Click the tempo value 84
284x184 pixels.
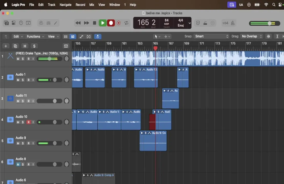pyautogui.click(x=166, y=20)
